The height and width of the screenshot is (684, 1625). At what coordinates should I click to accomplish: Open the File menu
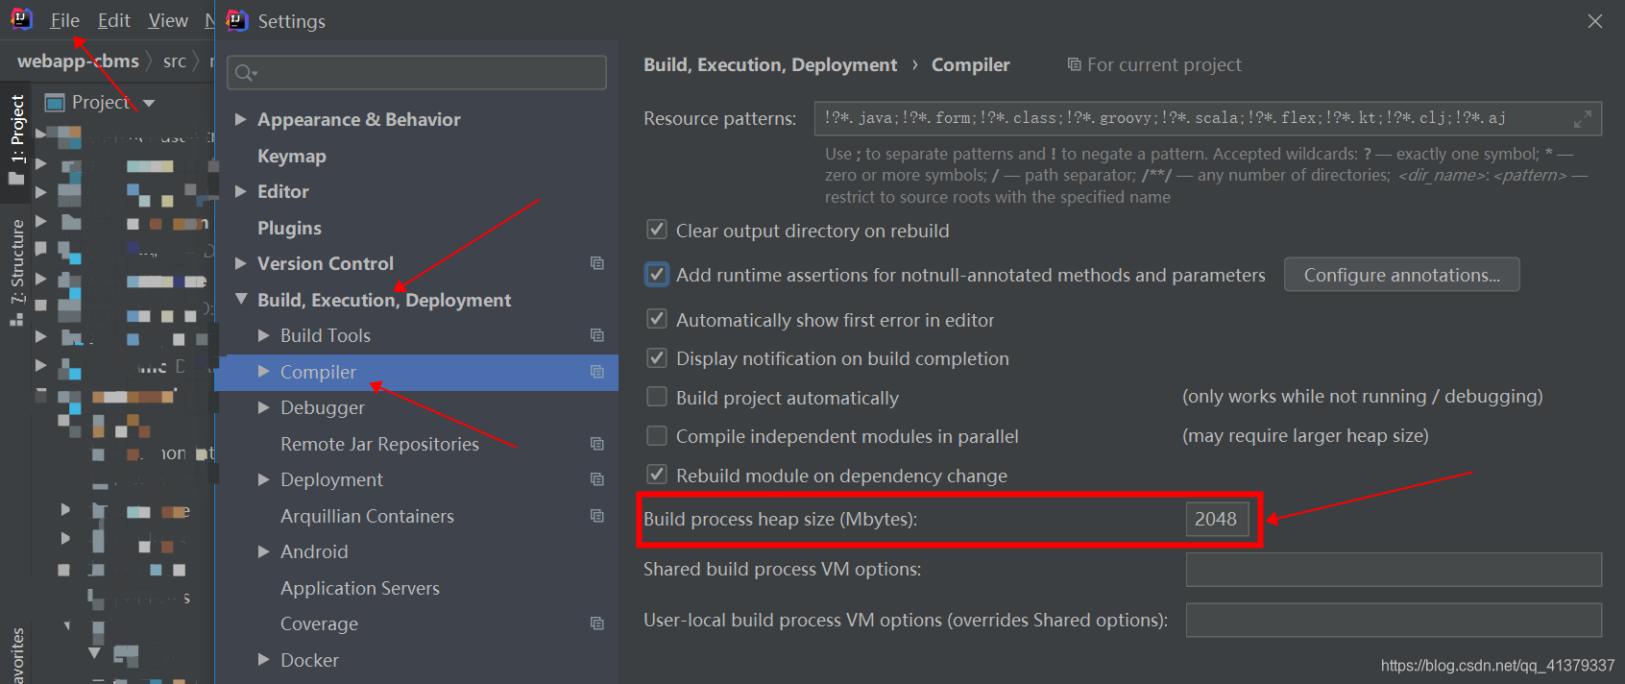(64, 20)
